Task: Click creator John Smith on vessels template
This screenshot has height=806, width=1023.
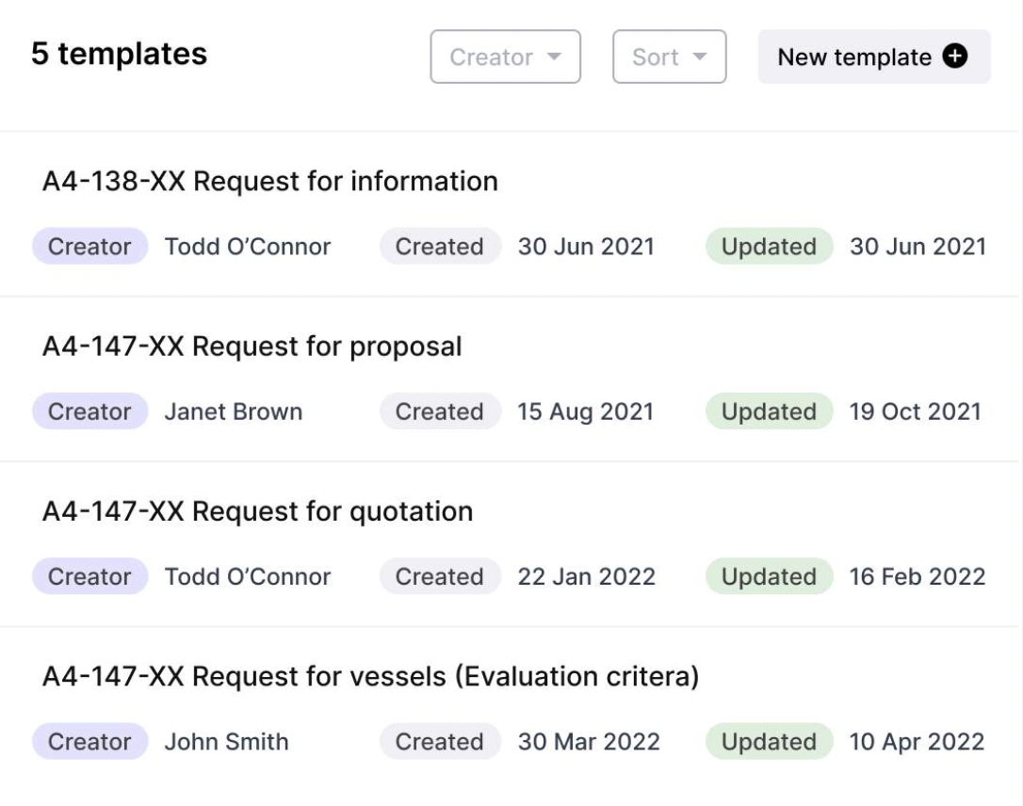Action: pyautogui.click(x=227, y=741)
